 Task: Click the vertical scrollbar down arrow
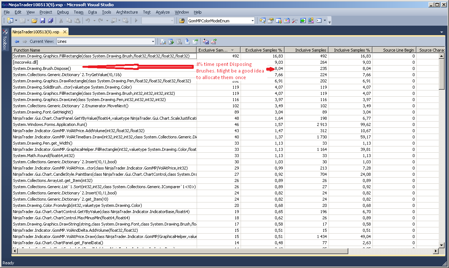tap(441, 245)
